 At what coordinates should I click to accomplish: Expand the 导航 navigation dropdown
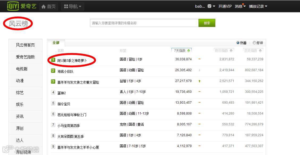coord(72,7)
